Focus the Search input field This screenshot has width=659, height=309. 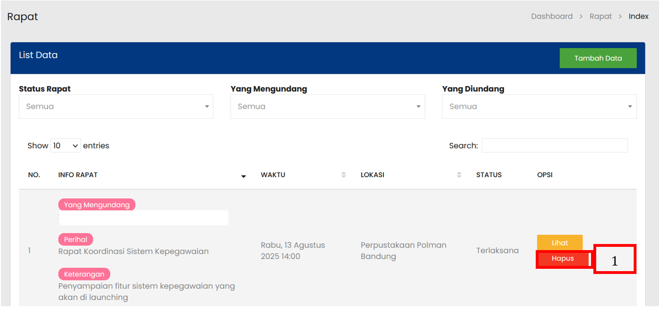click(554, 146)
